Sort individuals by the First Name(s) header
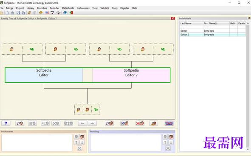 pyautogui.click(x=216, y=23)
